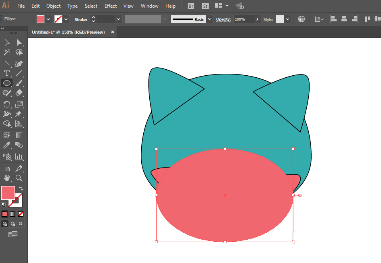Open the Effect menu

(111, 6)
